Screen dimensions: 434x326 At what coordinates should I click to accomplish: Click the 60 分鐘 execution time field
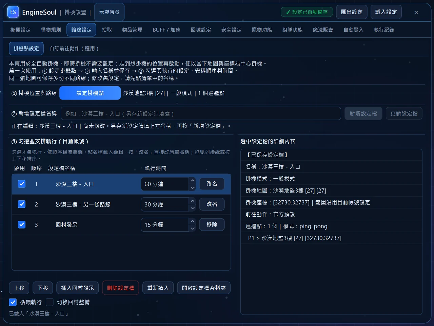[165, 184]
